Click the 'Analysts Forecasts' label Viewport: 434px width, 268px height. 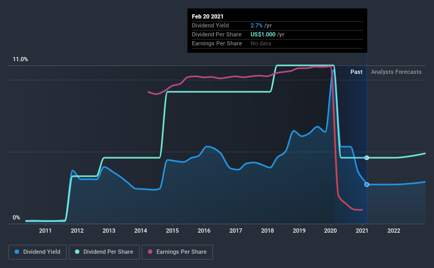[x=396, y=72]
